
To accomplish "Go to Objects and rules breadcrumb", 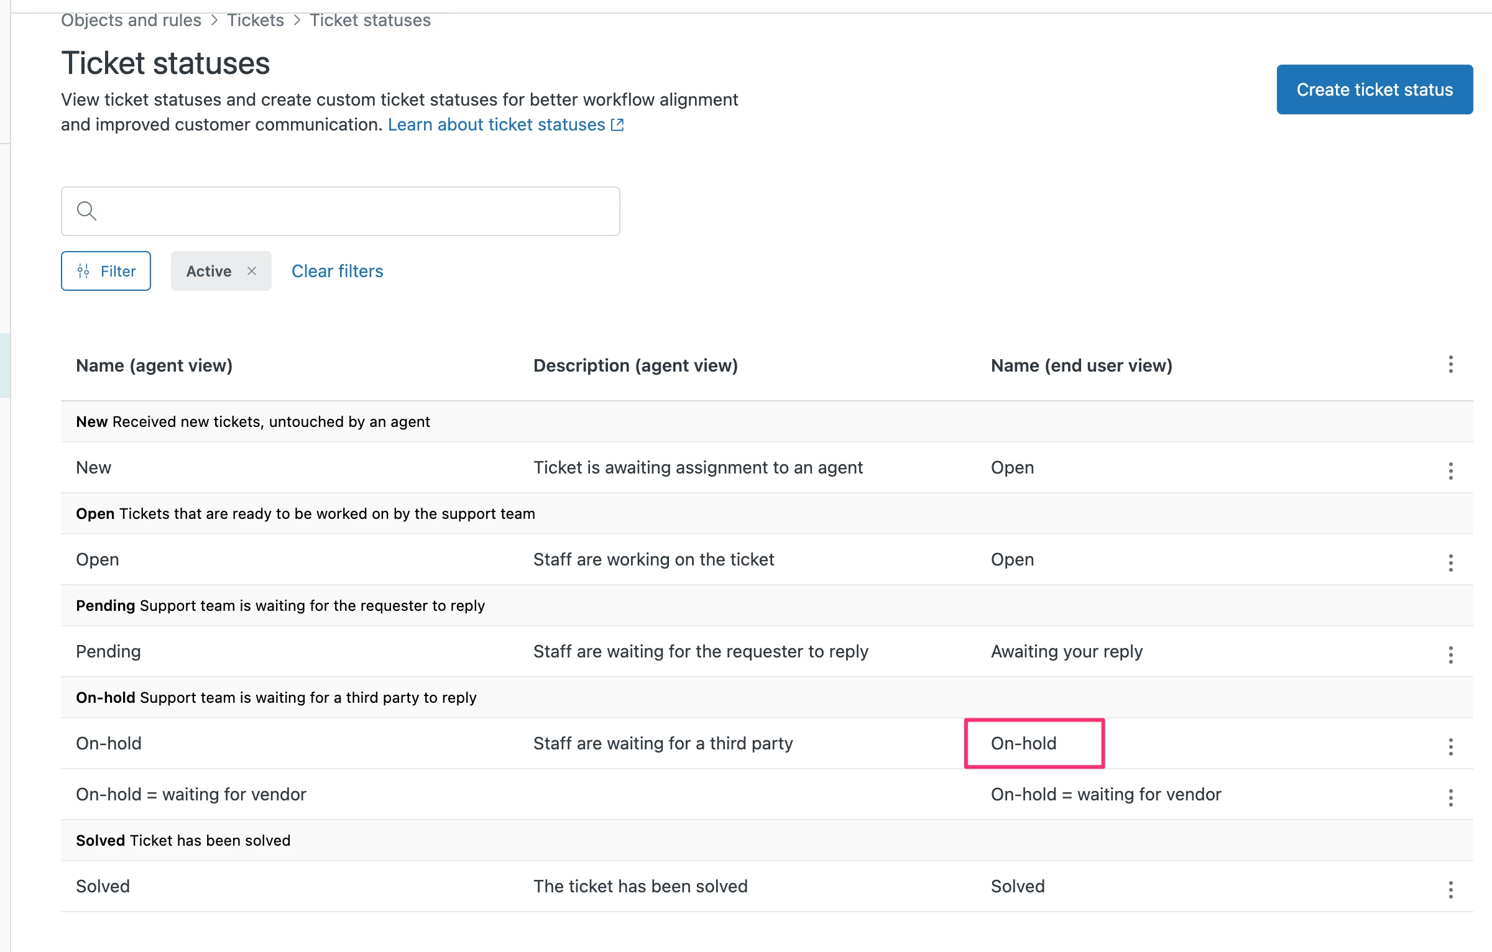I will pos(131,21).
